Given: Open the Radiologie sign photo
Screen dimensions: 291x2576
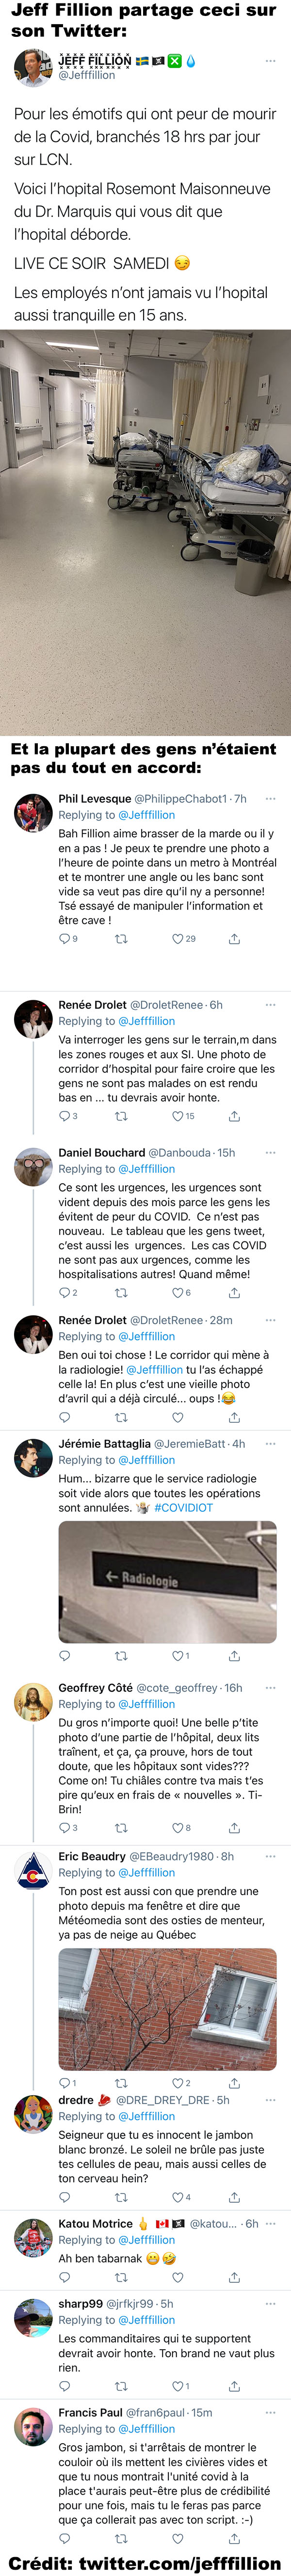Looking at the screenshot, I should click(x=167, y=1582).
